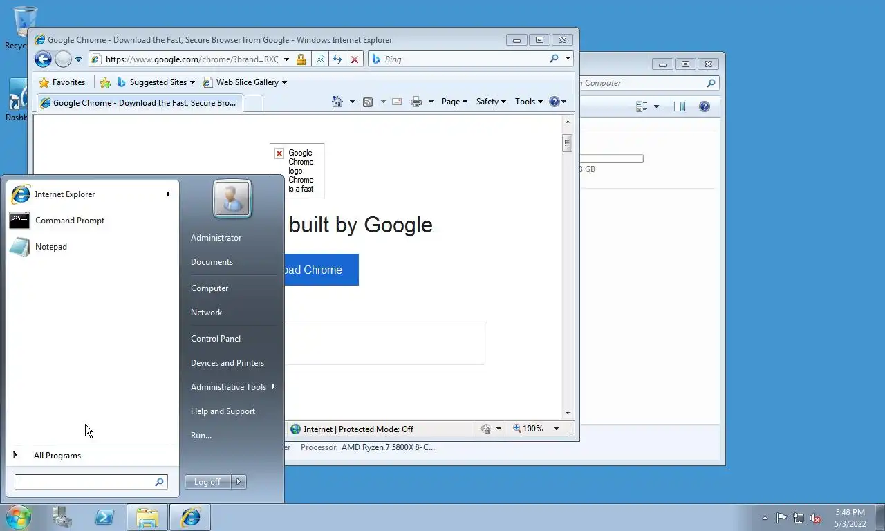Open the search provider dropdown arrow
This screenshot has height=531, width=885.
pyautogui.click(x=568, y=59)
